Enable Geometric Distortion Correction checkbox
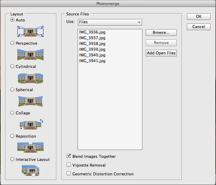The height and width of the screenshot is (185, 216). point(68,174)
